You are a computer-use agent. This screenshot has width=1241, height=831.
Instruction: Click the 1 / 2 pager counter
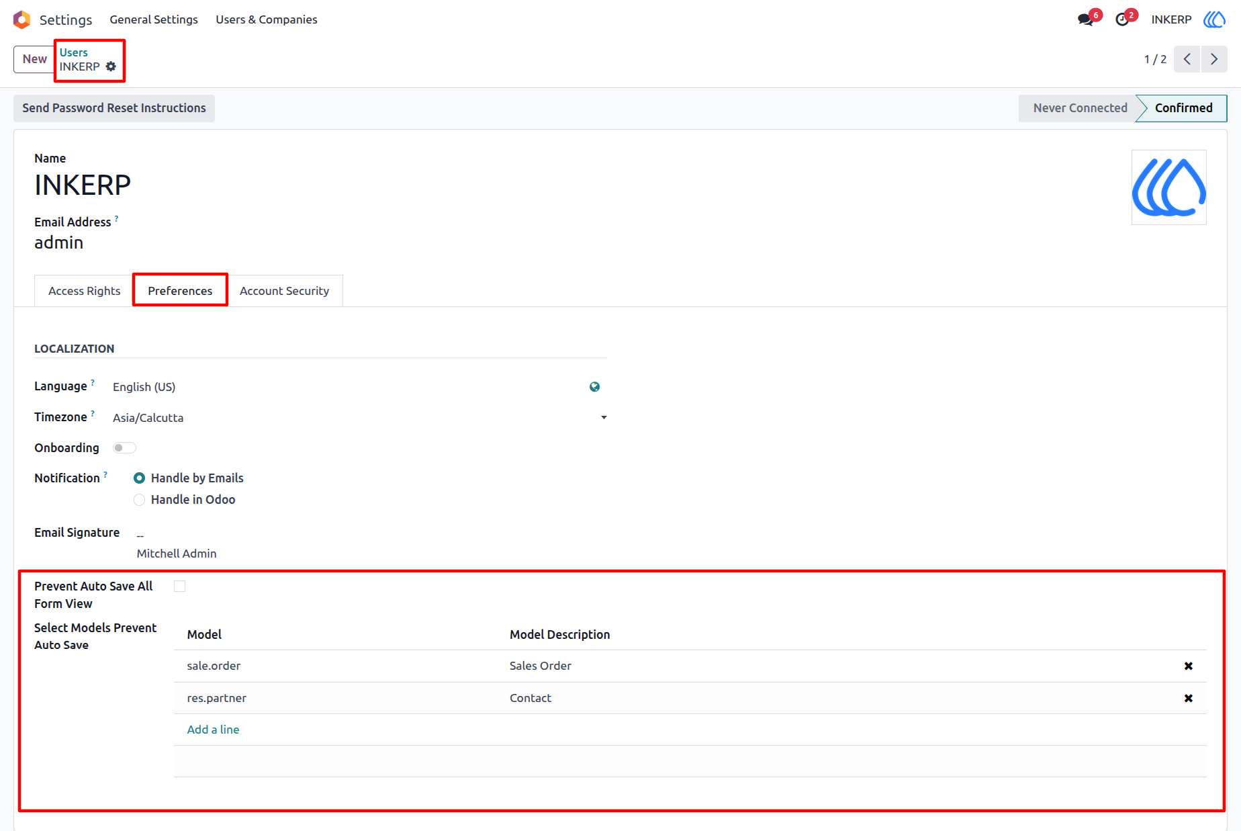coord(1155,59)
